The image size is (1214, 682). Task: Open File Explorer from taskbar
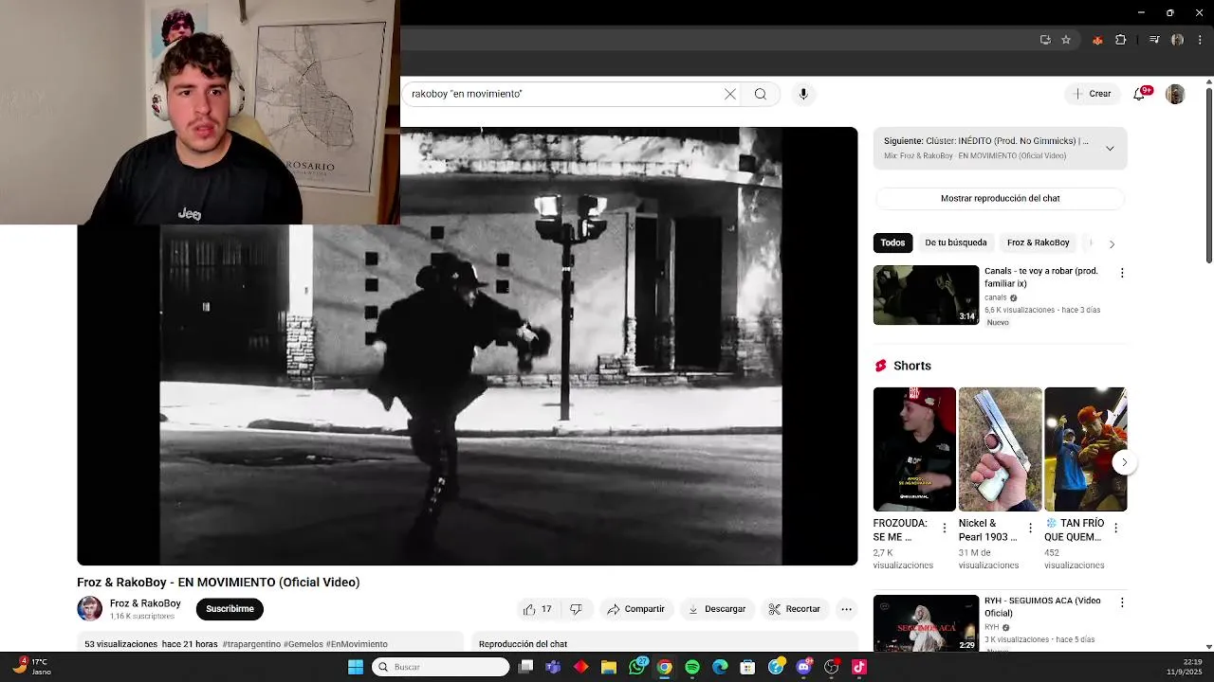609,667
